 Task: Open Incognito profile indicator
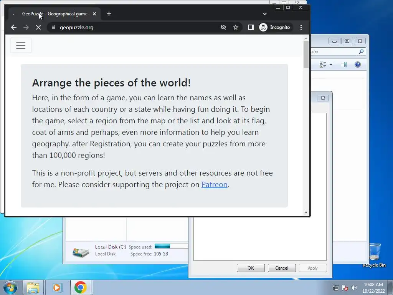[275, 27]
